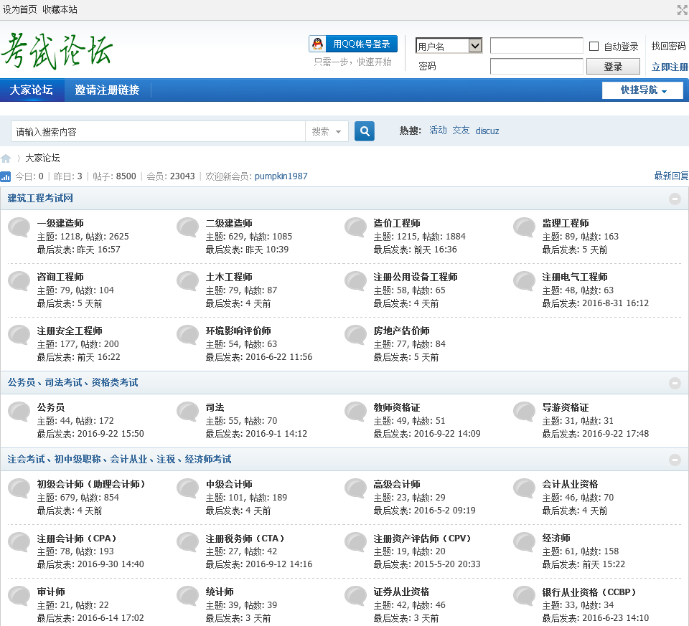Click the blue magnifier search button
Image resolution: width=689 pixels, height=626 pixels.
click(x=365, y=131)
